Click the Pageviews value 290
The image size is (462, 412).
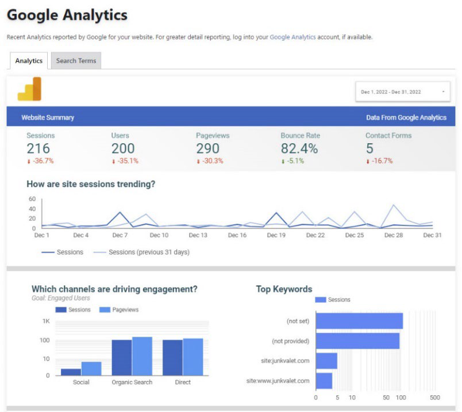(207, 148)
